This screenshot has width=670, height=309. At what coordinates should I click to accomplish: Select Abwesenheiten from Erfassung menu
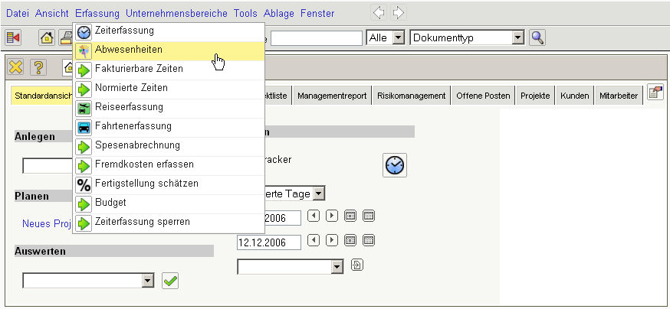[x=129, y=50]
